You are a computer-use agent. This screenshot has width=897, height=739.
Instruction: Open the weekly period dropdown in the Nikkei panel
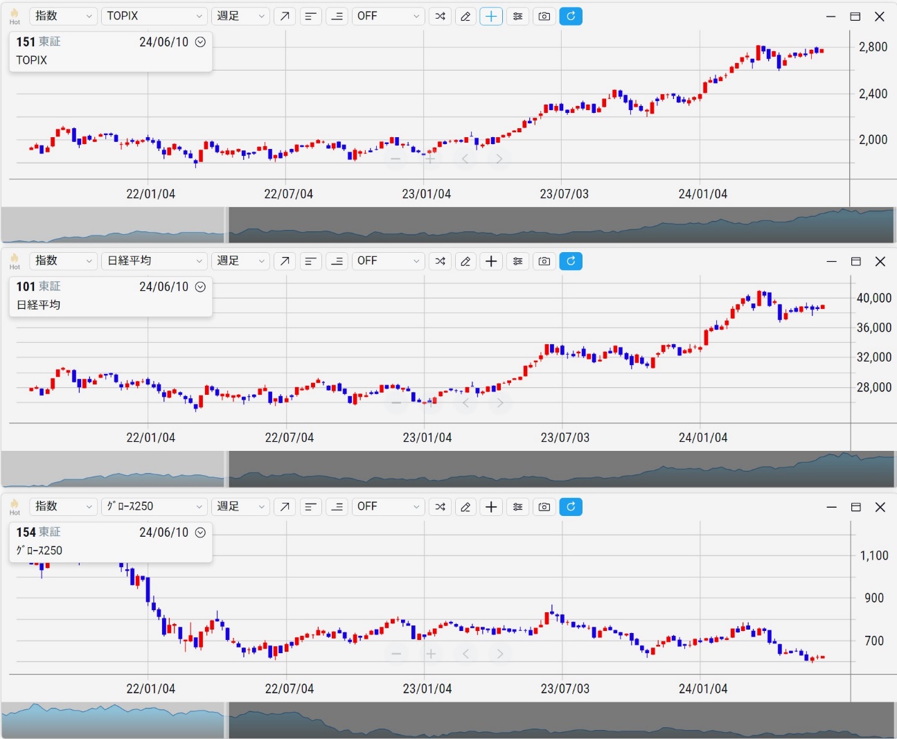coord(240,261)
